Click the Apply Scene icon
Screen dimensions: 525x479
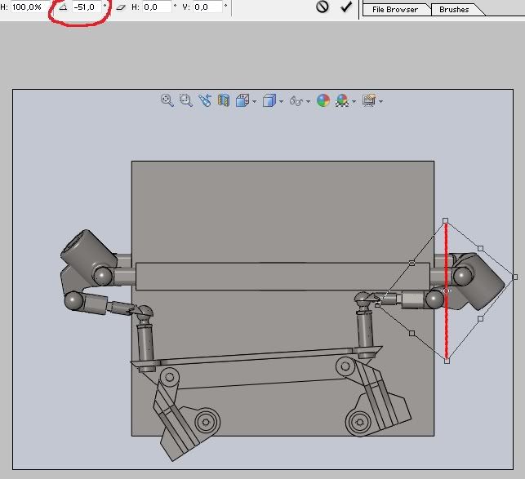(x=342, y=100)
